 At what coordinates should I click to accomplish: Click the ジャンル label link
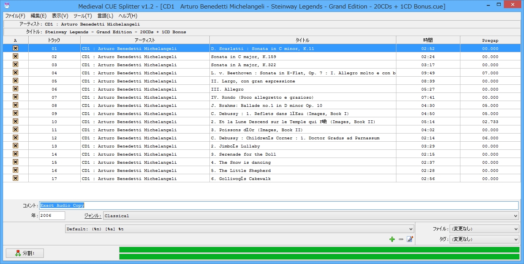tap(93, 216)
